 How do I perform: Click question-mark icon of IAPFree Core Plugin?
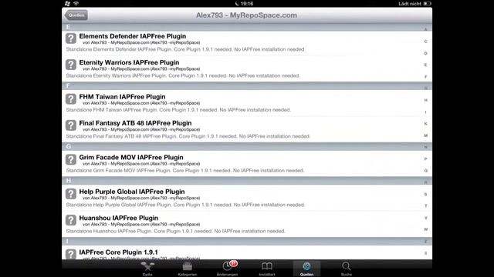pos(71,254)
